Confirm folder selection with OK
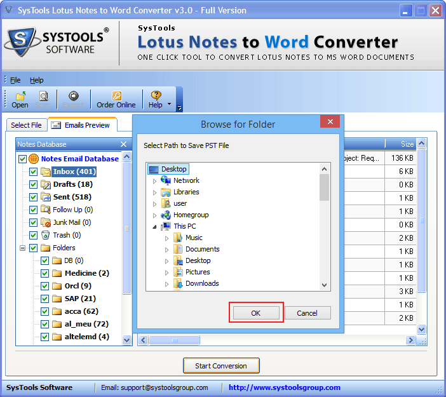This screenshot has width=446, height=397. pyautogui.click(x=255, y=313)
